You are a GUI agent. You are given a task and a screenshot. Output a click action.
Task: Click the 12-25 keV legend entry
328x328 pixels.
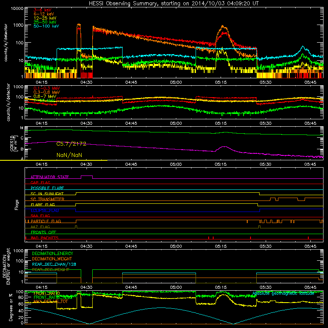[x=45, y=18]
